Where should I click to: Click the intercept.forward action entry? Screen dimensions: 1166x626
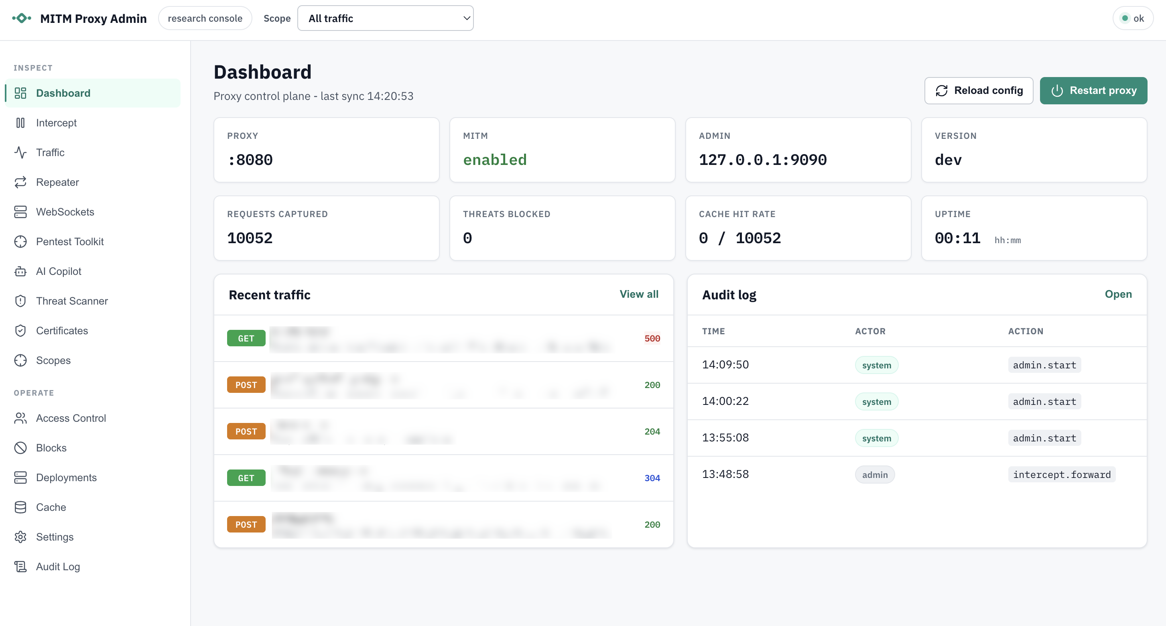coord(1061,474)
